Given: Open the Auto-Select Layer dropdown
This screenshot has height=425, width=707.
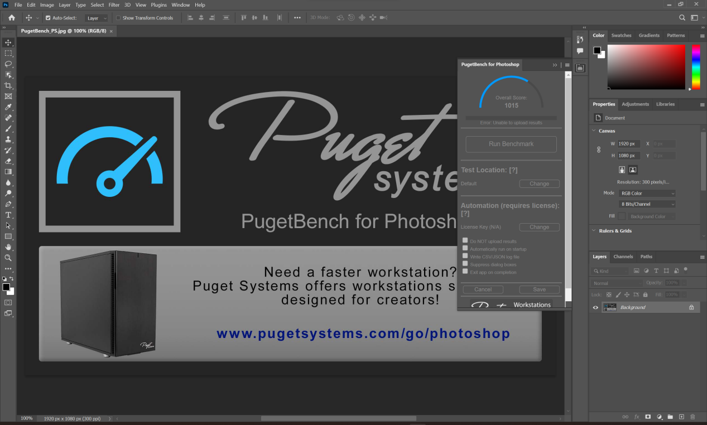Looking at the screenshot, I should (97, 18).
